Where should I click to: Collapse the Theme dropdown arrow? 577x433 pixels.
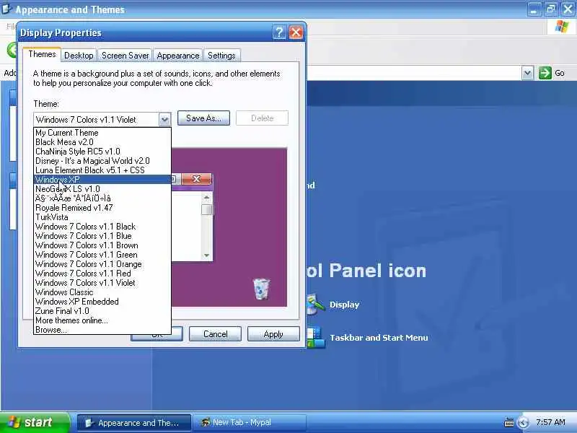coord(164,119)
